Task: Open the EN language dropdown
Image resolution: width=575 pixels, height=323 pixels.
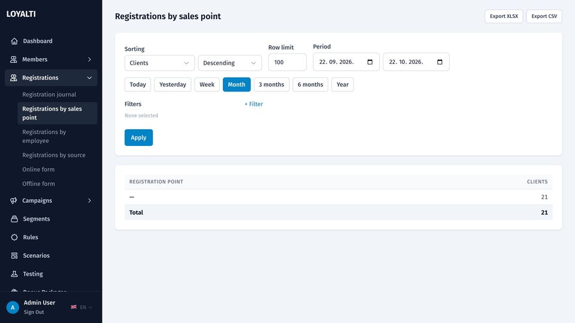Action: pyautogui.click(x=86, y=307)
